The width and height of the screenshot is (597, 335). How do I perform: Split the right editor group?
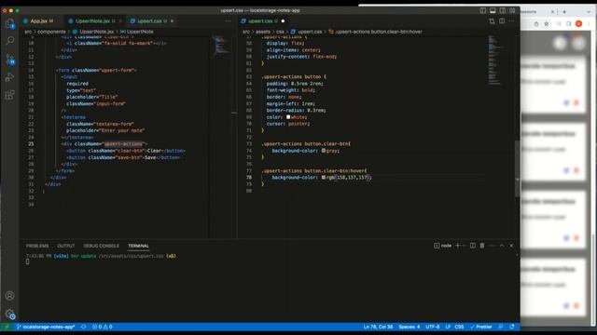502,21
